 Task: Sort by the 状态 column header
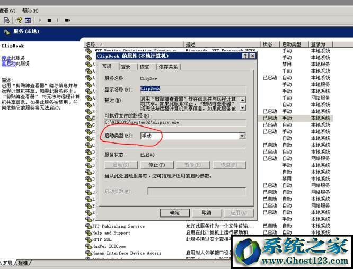click(270, 44)
